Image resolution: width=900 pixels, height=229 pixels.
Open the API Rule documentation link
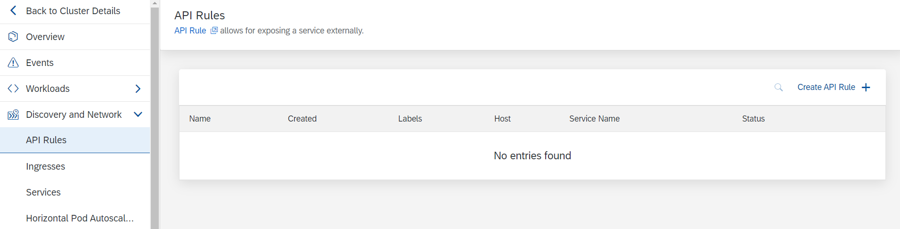tap(190, 31)
